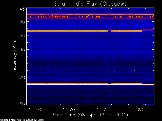Click the 45 frequency tick label
Viewport: 162px width, 121px height.
[x=22, y=9]
